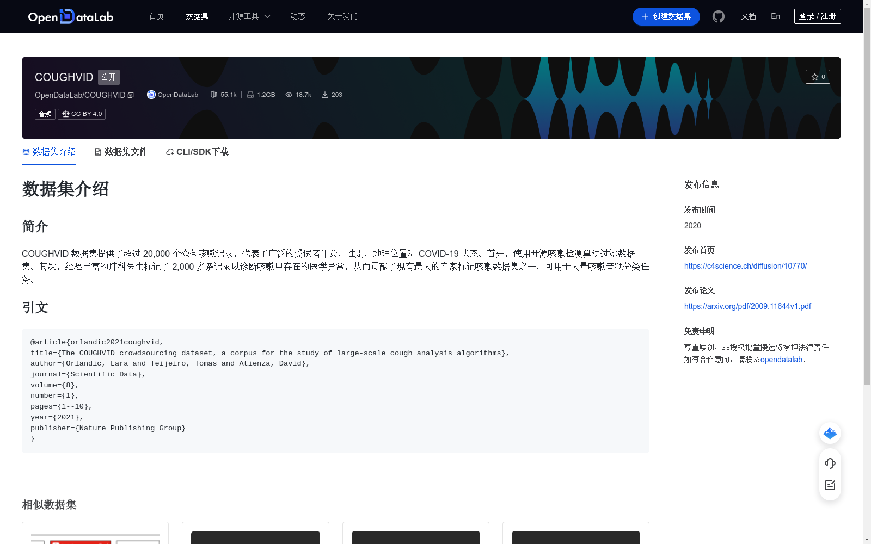
Task: Click the 1.2GB size icon
Action: pos(250,95)
